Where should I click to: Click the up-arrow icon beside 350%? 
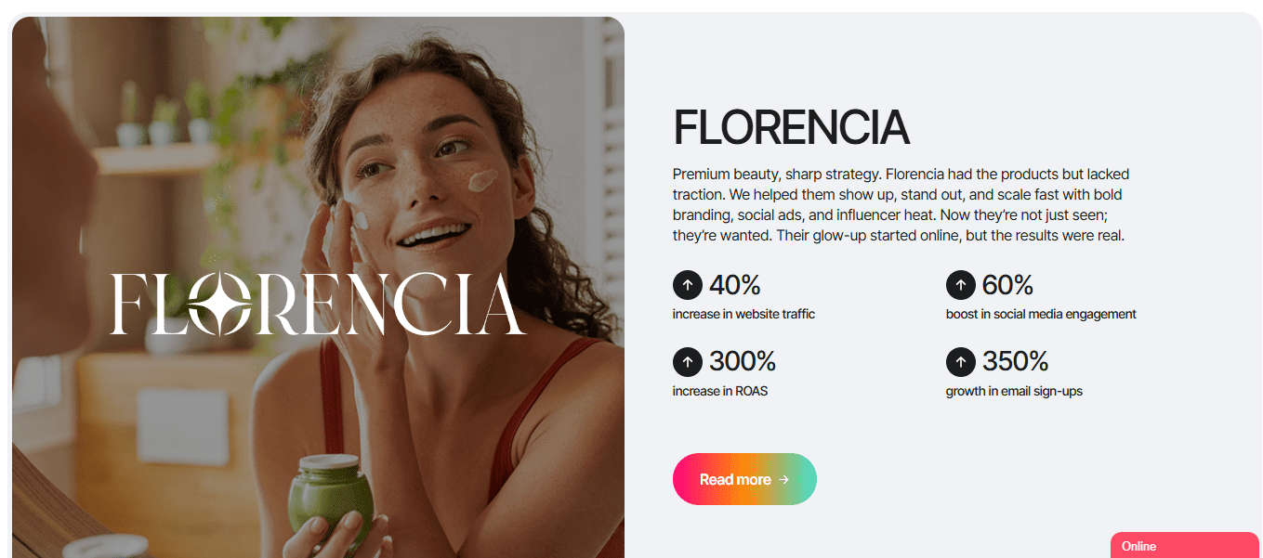[x=960, y=361]
